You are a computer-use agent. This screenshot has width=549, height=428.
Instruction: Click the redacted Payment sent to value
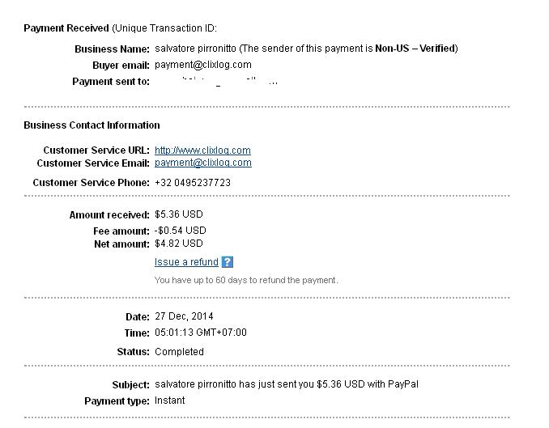coord(217,82)
